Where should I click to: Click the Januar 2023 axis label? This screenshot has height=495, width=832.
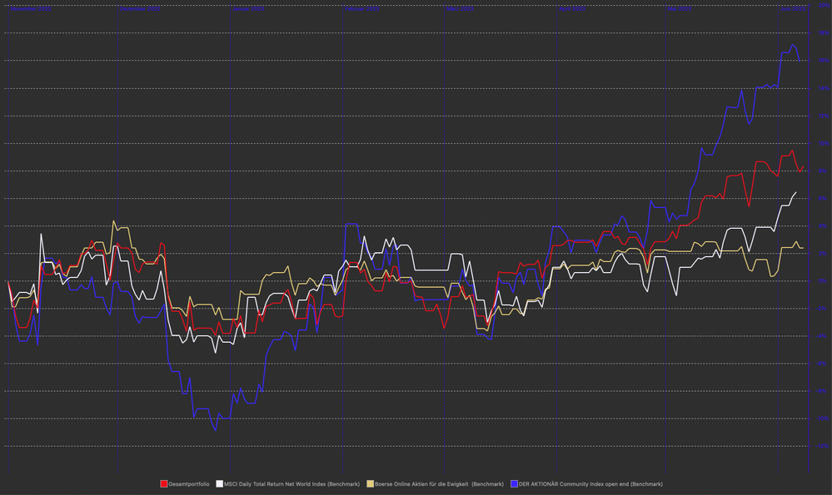tap(248, 9)
